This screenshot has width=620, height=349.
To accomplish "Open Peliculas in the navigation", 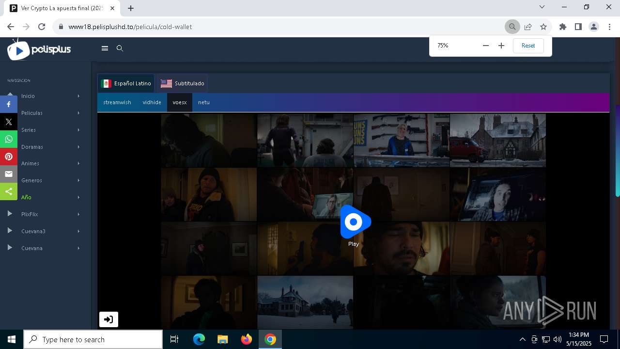I will click(x=32, y=113).
